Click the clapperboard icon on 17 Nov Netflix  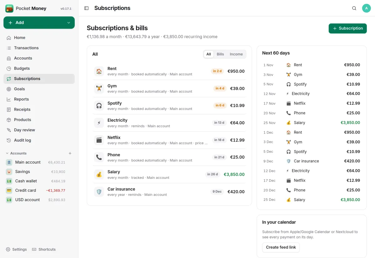[288, 103]
